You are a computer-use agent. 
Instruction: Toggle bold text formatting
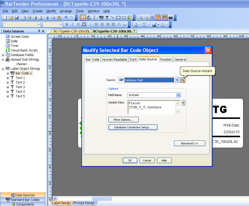[x=67, y=24]
